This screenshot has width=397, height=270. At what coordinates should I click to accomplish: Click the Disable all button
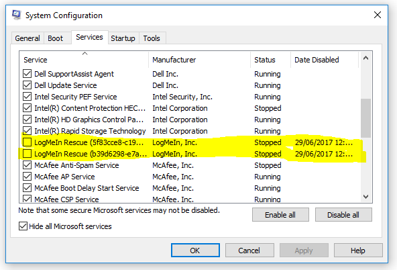[x=343, y=215]
